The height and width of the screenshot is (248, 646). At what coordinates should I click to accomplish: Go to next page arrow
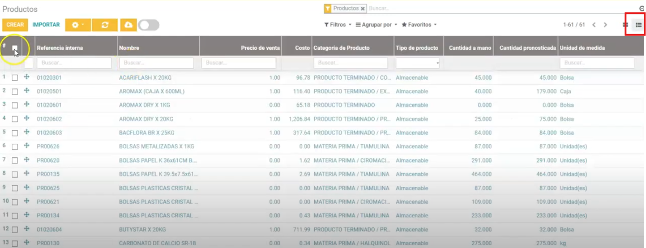[605, 25]
